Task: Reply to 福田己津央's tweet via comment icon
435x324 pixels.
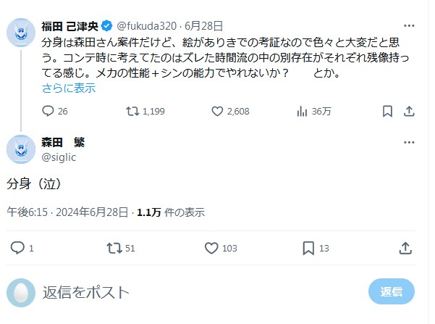Action: (x=49, y=111)
